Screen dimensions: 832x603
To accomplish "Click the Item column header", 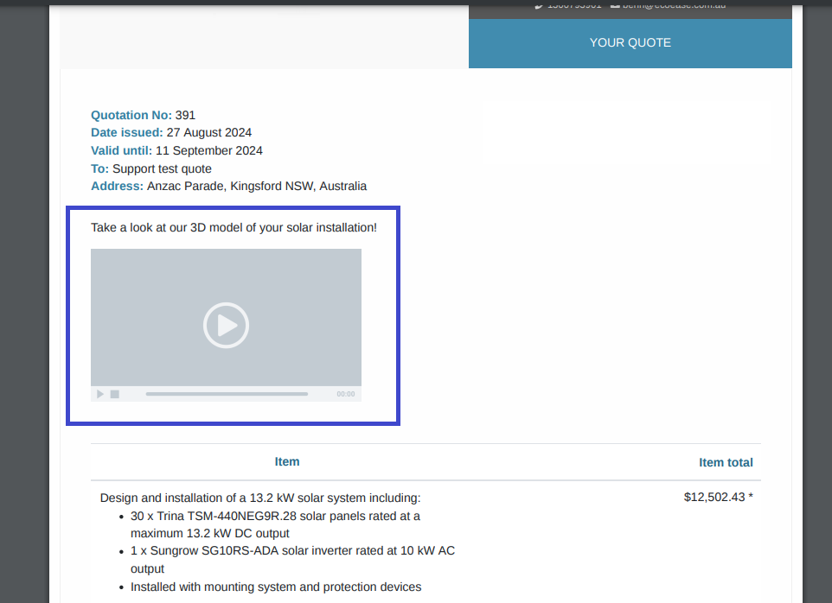I will (286, 461).
